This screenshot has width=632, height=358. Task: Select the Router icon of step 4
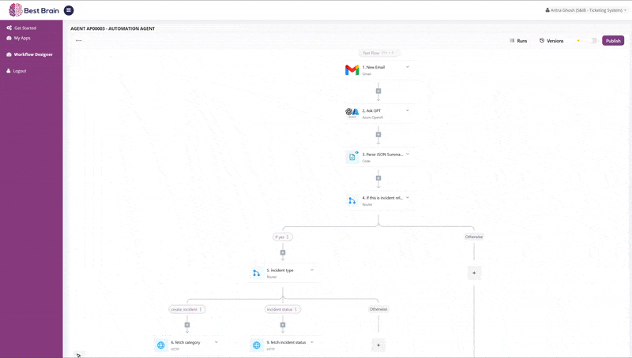(x=352, y=201)
